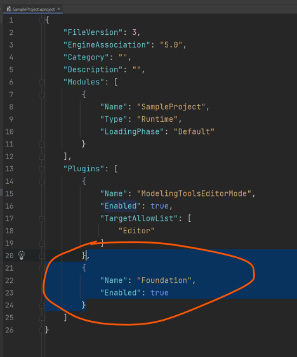
Task: Click the "EngineAssociation" key
Action: 107,45
